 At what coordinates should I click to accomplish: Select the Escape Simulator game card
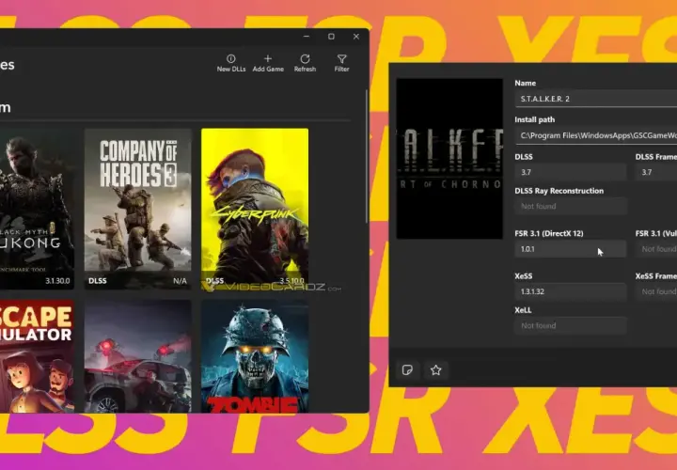(x=37, y=356)
